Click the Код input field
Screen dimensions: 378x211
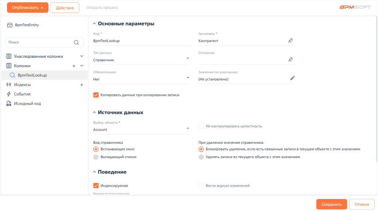(141, 41)
